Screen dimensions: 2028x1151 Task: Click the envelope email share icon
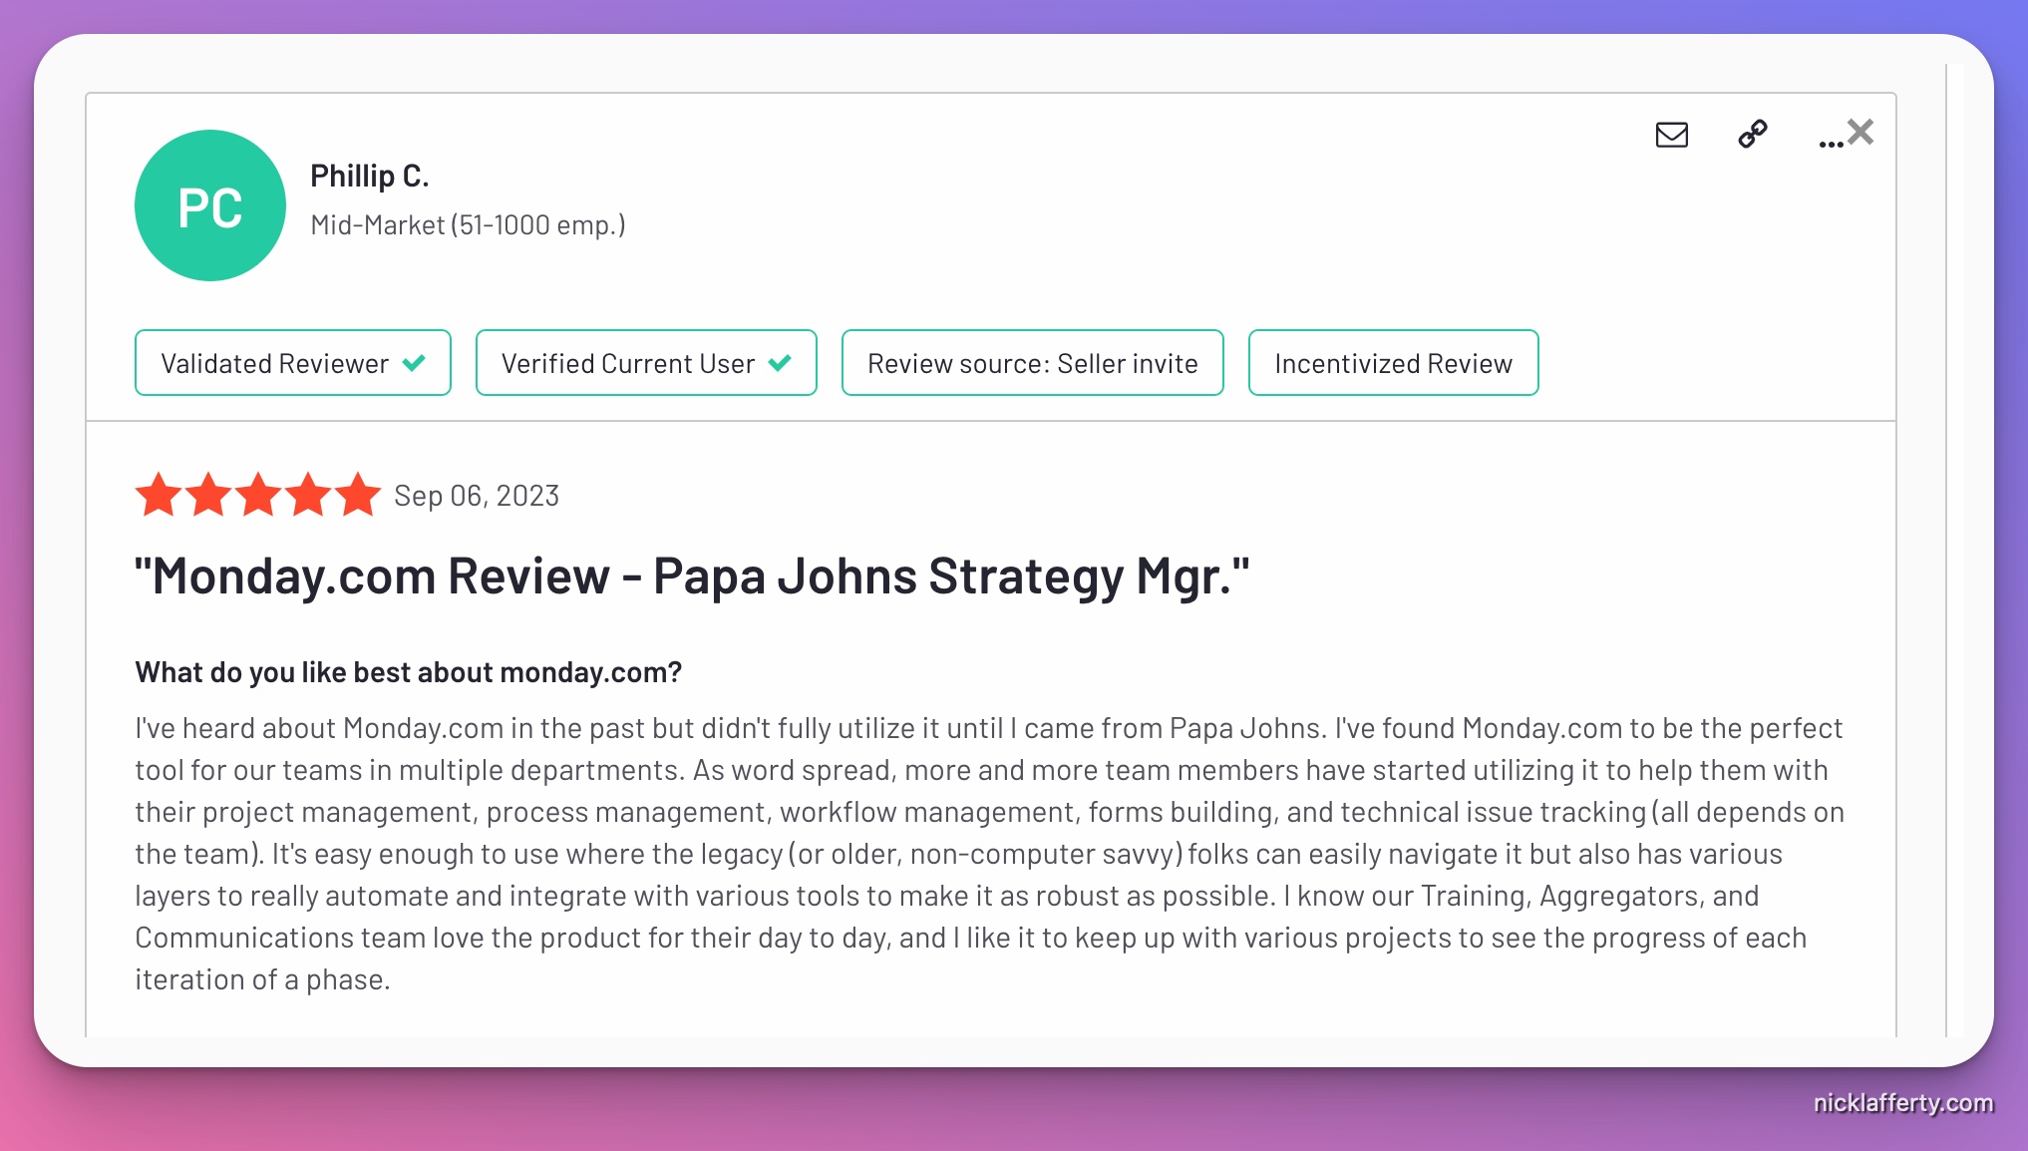point(1671,135)
